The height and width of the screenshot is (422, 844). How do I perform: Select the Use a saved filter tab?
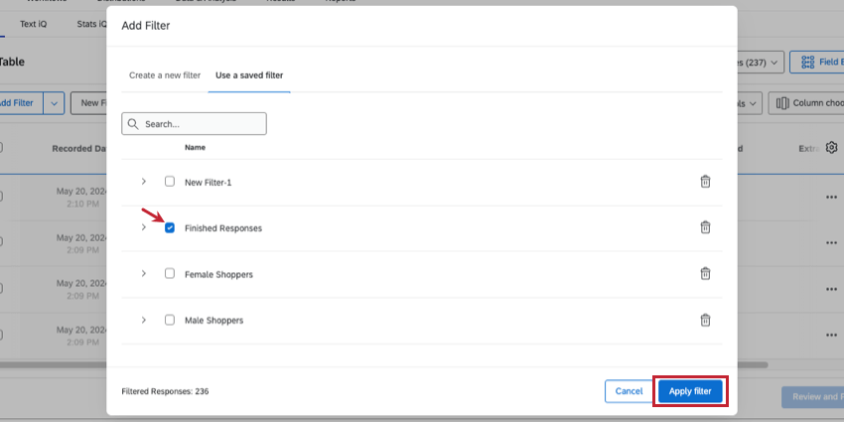249,75
